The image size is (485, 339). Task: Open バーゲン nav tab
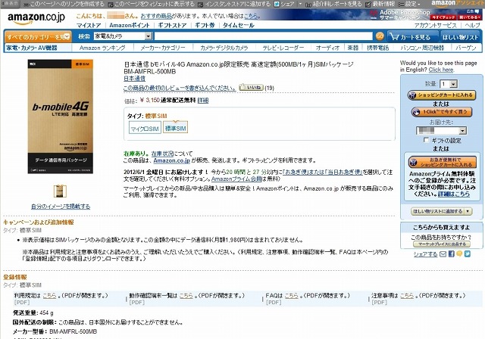[x=465, y=48]
